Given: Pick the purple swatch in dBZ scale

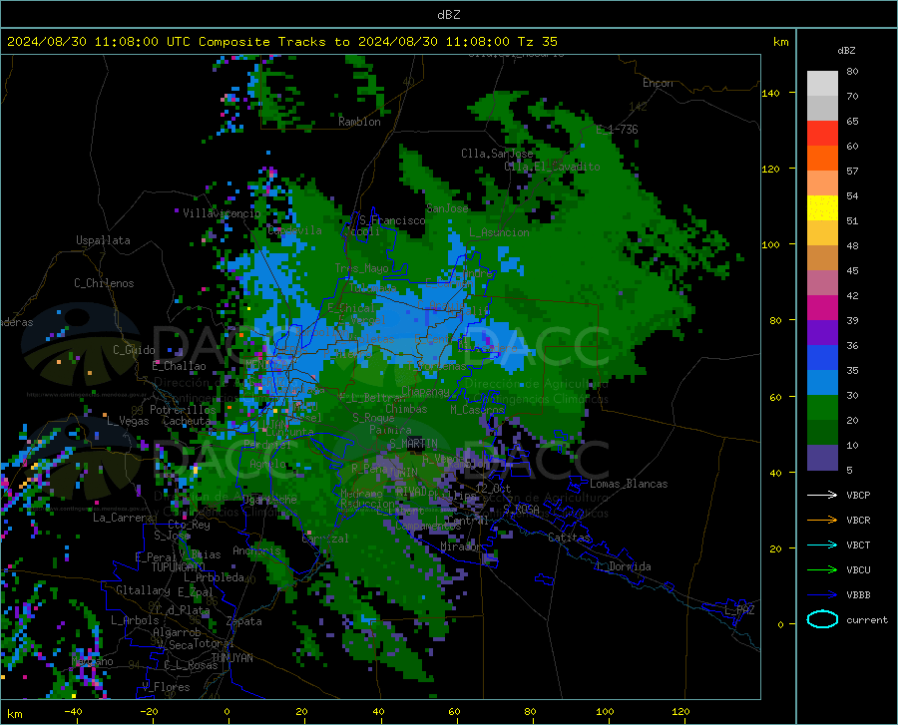Looking at the screenshot, I should click(822, 333).
